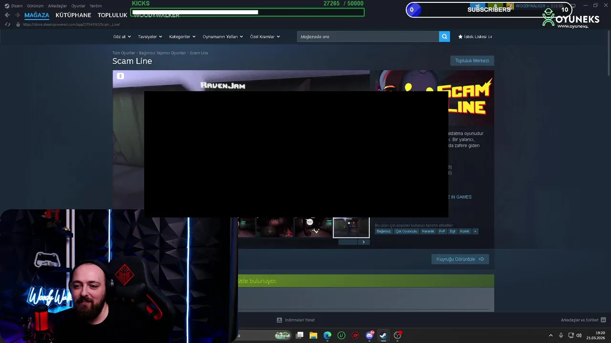Select the highlighted green corridor screenshot thumbnail
Image resolution: width=611 pixels, height=343 pixels.
click(351, 227)
